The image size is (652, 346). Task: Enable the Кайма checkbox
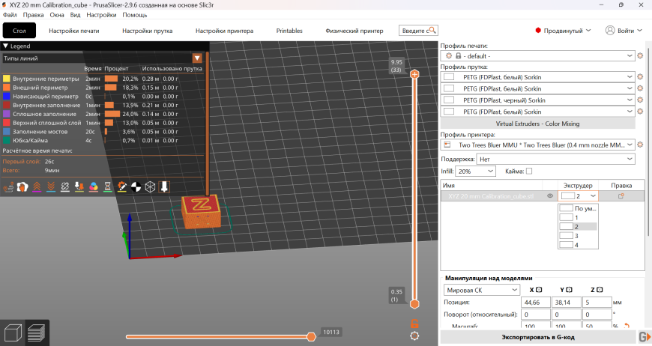coord(529,172)
